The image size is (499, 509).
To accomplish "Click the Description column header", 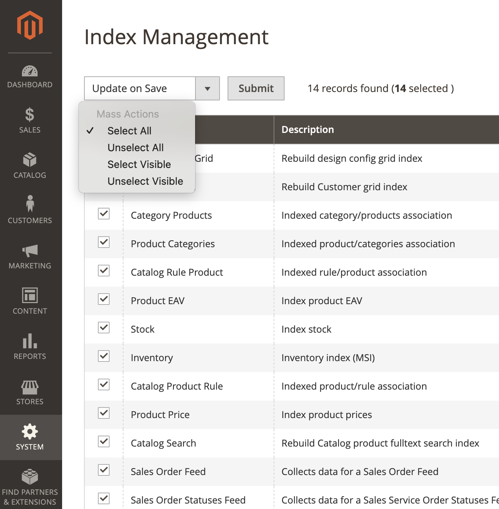I will [x=307, y=130].
